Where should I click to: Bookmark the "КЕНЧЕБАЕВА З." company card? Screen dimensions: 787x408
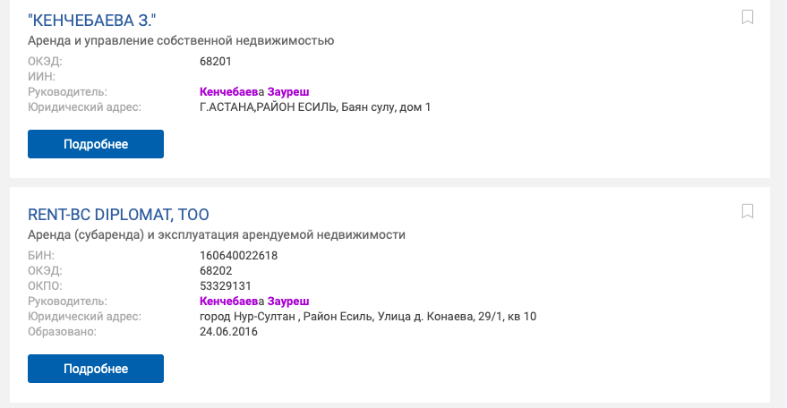749,17
